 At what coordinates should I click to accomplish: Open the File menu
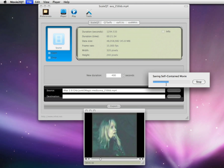(x=30, y=2)
